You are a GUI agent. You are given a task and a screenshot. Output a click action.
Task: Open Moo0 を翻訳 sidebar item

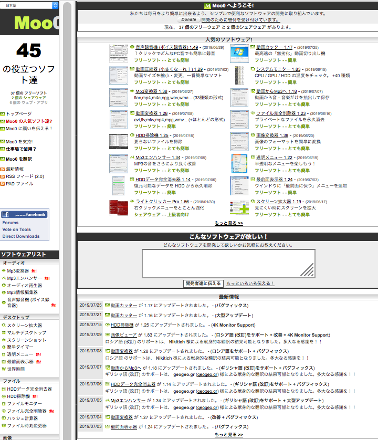tap(19, 159)
